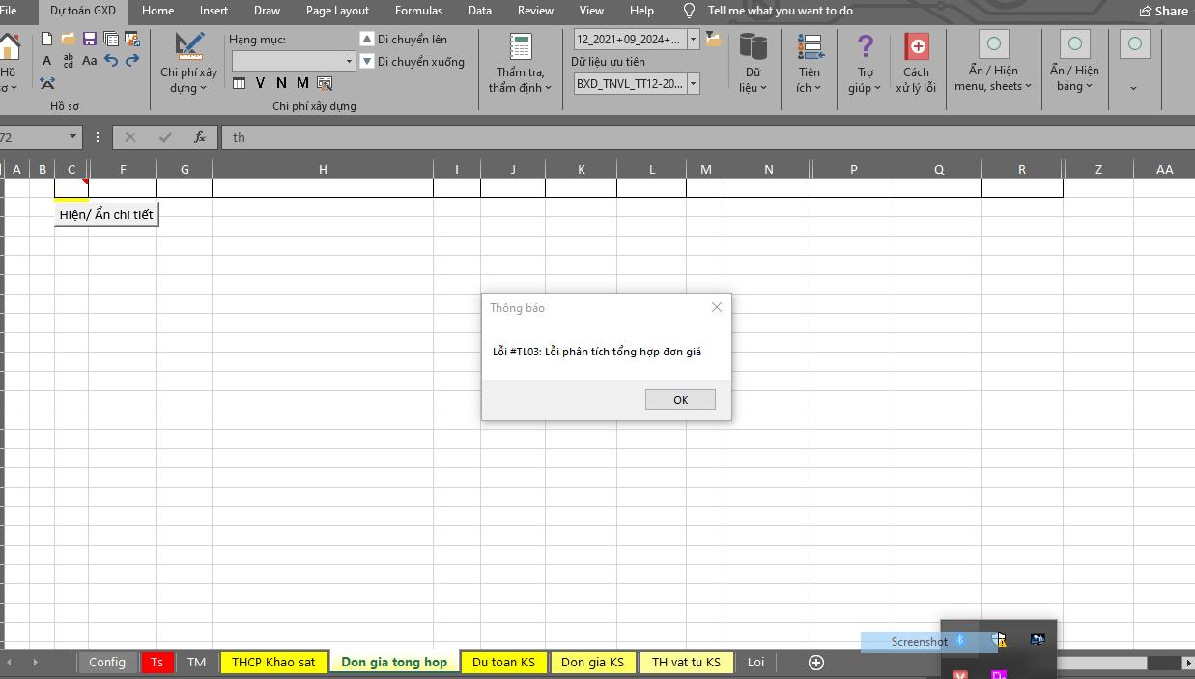This screenshot has width=1195, height=679.
Task: Click the new blank file icon
Action: [x=46, y=40]
